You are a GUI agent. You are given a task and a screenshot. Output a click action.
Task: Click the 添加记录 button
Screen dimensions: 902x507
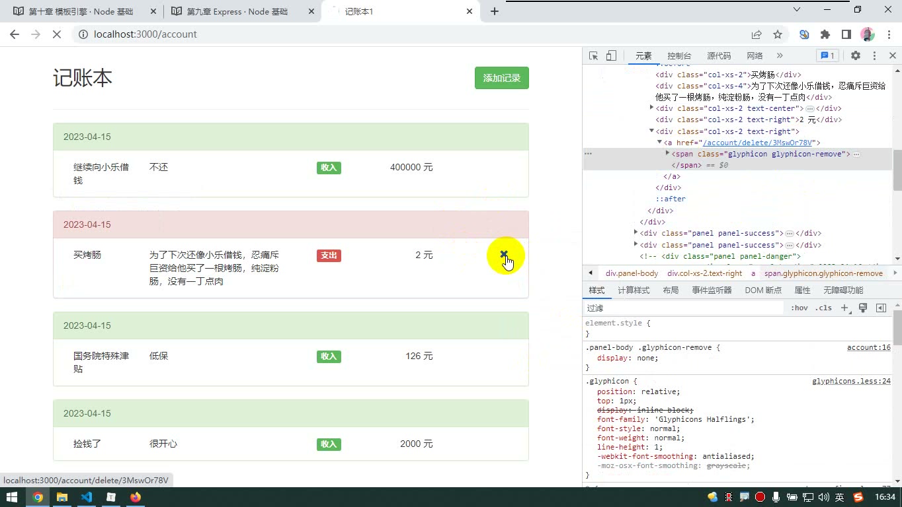click(501, 78)
